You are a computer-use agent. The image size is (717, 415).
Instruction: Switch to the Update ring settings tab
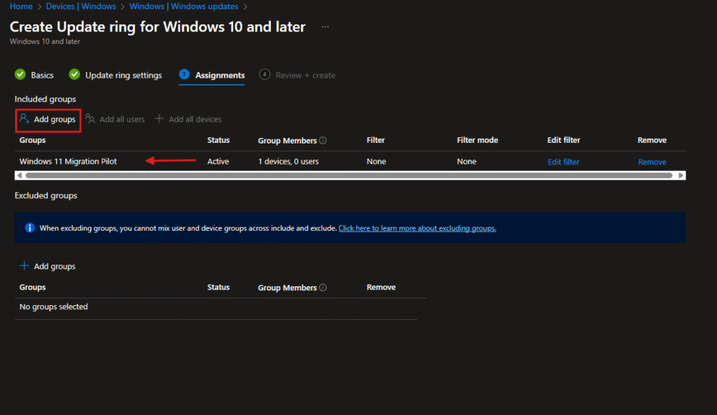coord(123,75)
